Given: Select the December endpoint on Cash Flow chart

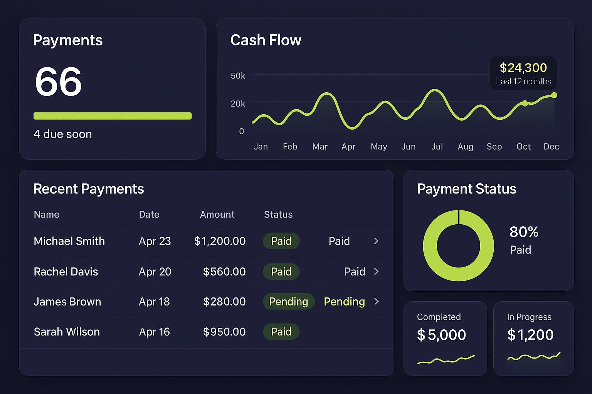Looking at the screenshot, I should coord(554,95).
